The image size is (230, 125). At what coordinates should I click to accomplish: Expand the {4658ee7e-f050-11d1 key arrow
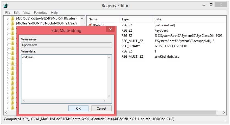click(8, 23)
